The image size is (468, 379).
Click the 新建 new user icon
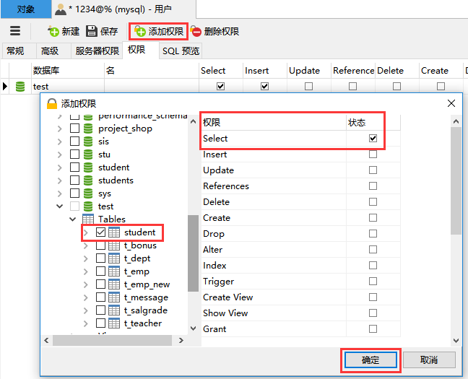click(x=53, y=31)
